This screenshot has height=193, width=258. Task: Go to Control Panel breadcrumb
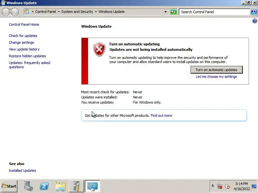45,12
